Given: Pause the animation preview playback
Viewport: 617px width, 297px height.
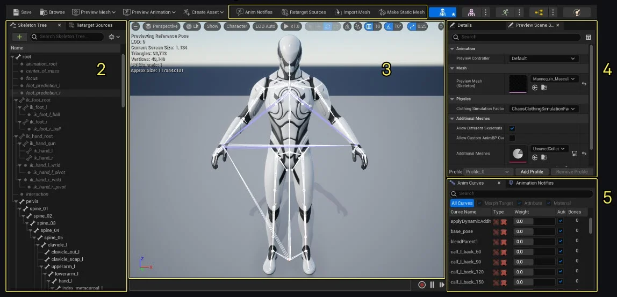Looking at the screenshot, I should [x=432, y=285].
